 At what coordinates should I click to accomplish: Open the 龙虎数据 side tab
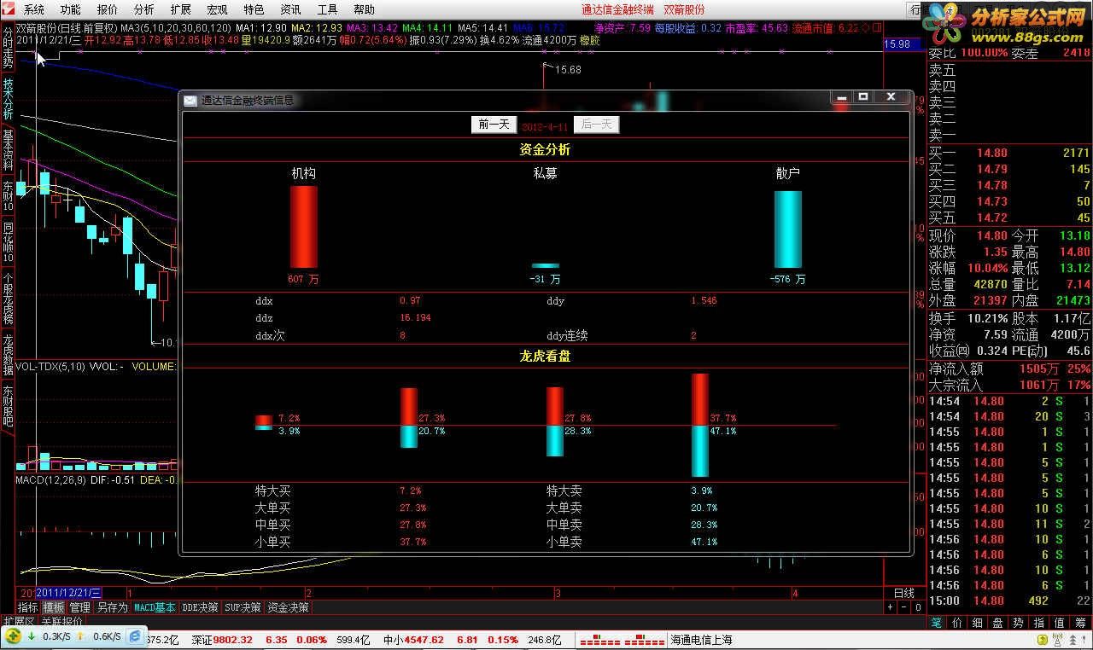pyautogui.click(x=8, y=354)
